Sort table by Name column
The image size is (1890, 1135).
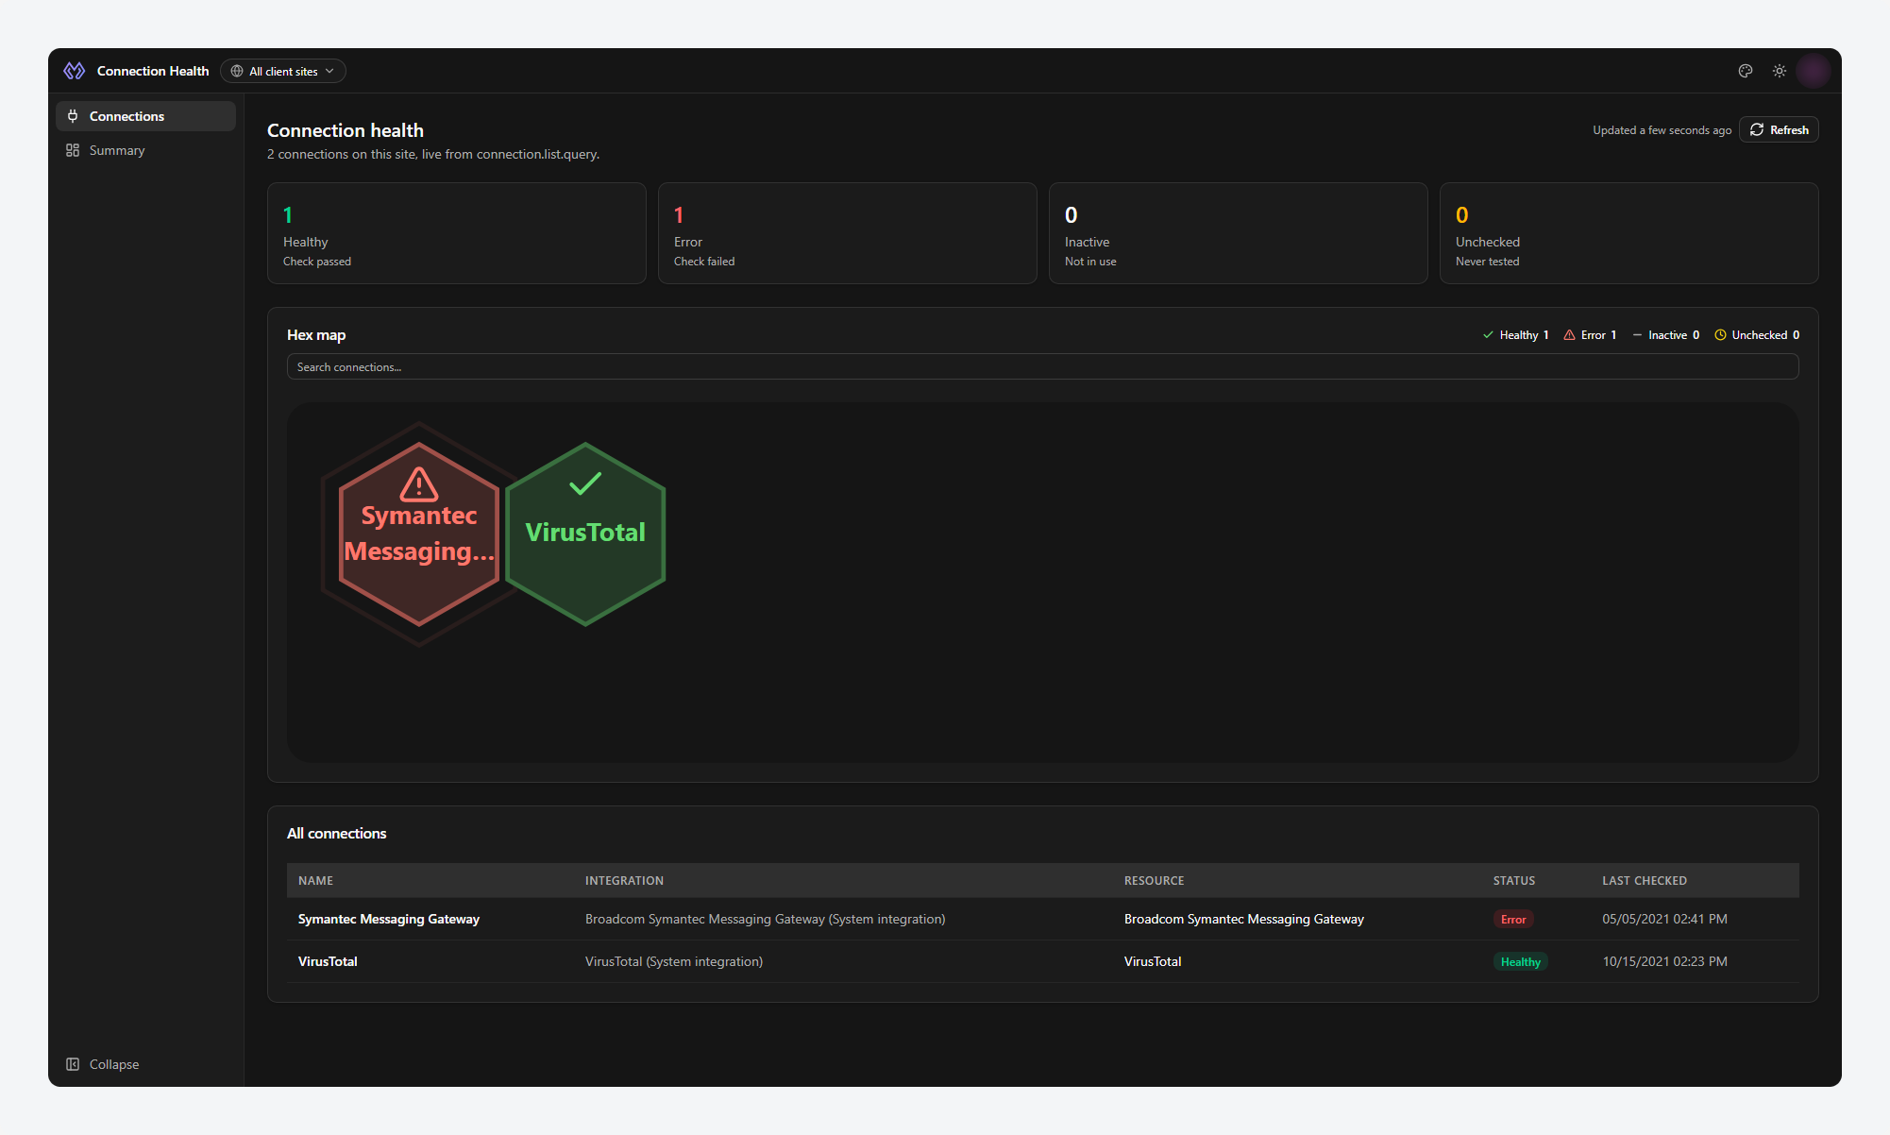pyautogui.click(x=315, y=881)
